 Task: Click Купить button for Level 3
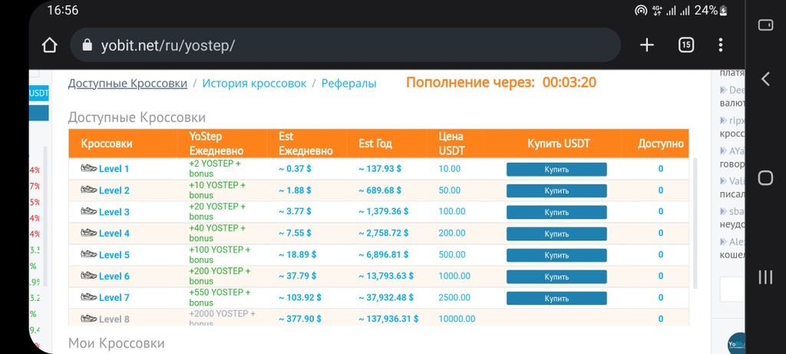[556, 213]
